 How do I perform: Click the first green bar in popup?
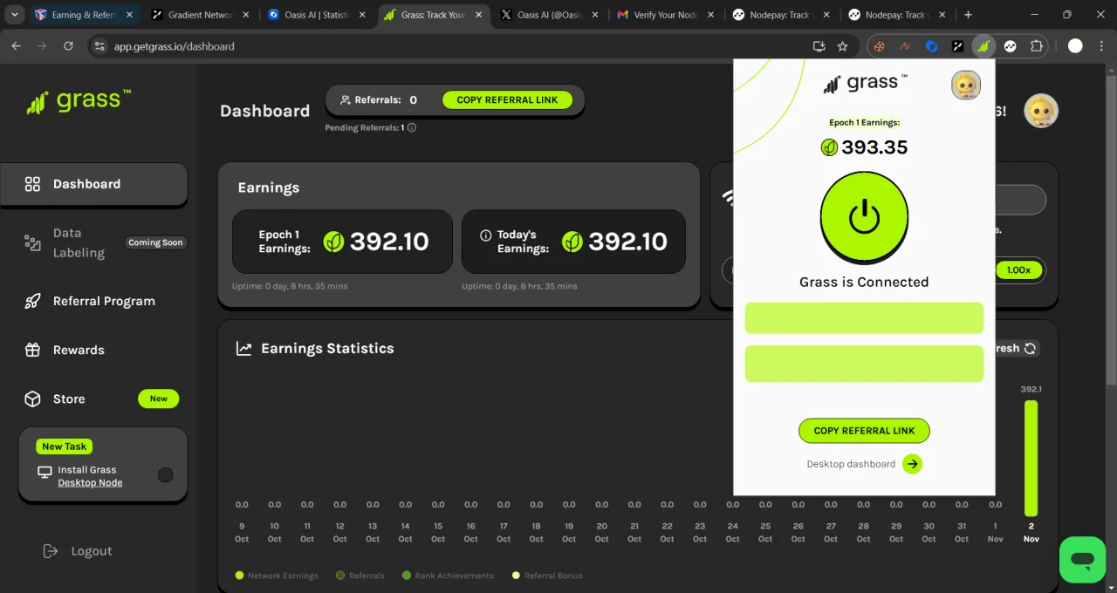coord(864,318)
